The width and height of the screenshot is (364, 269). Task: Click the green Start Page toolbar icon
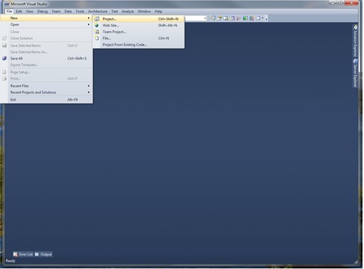245,18
